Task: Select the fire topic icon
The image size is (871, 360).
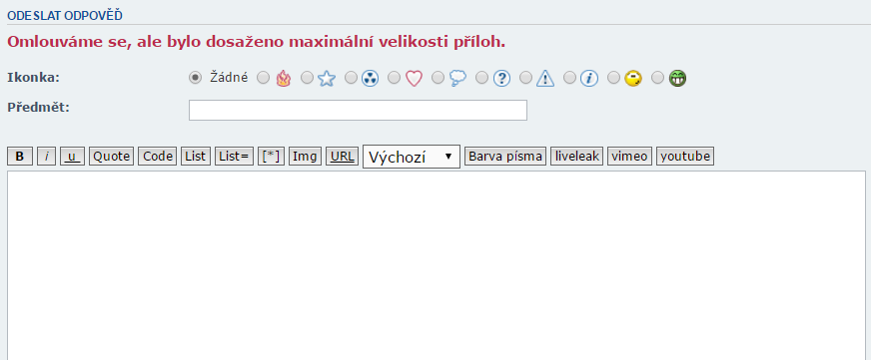Action: coord(284,78)
